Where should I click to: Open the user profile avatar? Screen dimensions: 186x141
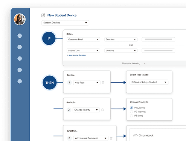(x=20, y=19)
